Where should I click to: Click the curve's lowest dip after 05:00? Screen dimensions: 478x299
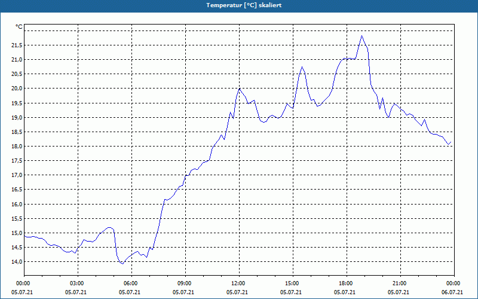122,264
